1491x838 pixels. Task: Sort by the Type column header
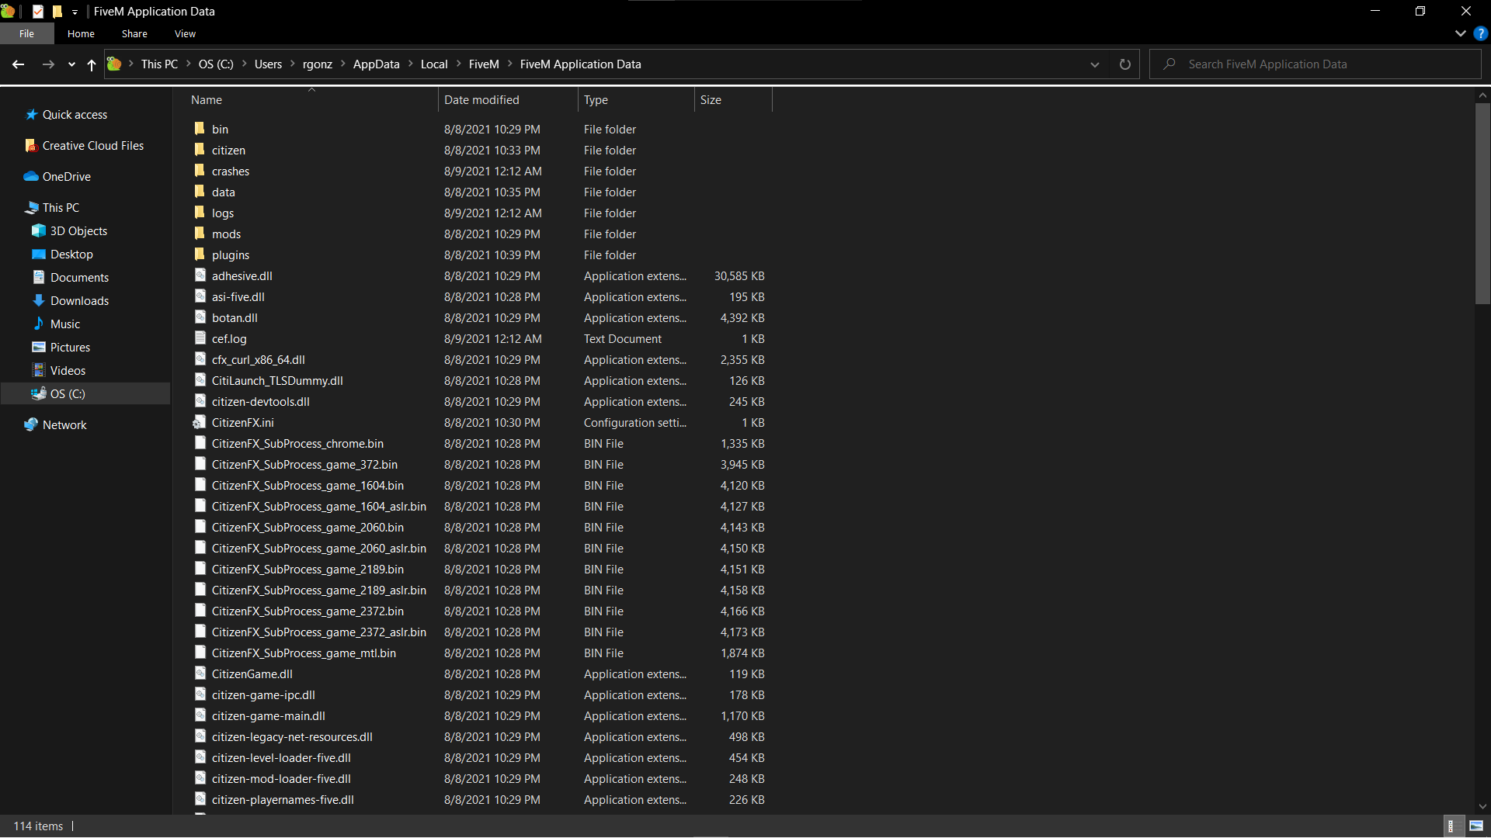(636, 100)
